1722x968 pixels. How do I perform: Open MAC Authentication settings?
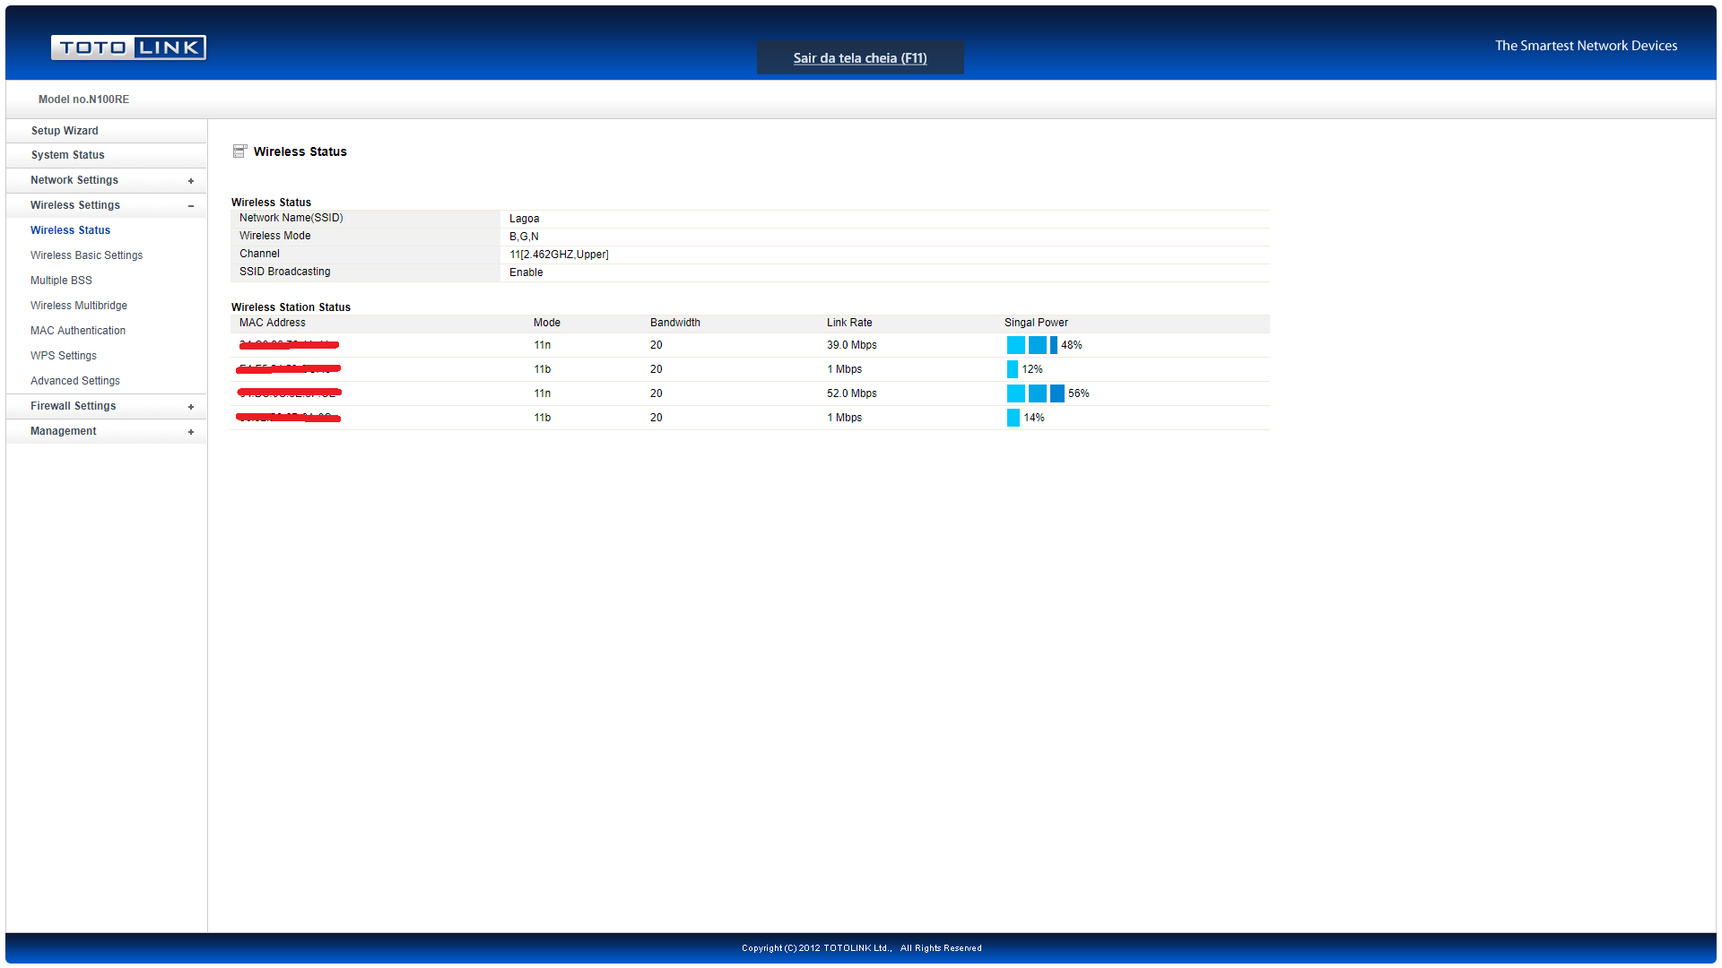click(78, 331)
